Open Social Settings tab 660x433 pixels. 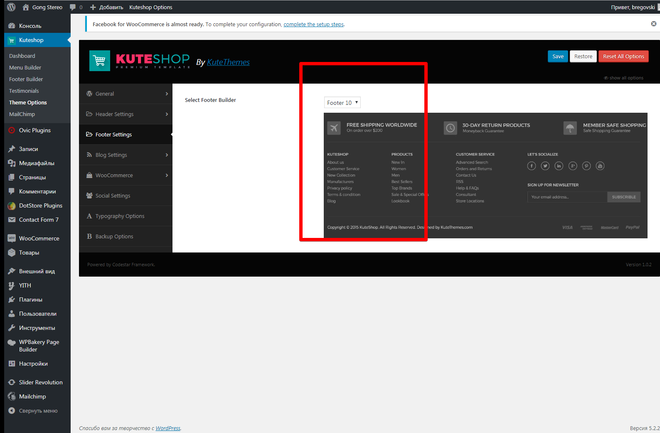126,196
